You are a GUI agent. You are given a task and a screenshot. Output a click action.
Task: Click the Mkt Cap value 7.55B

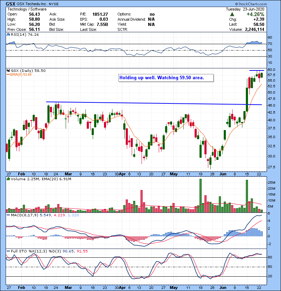coord(102,25)
